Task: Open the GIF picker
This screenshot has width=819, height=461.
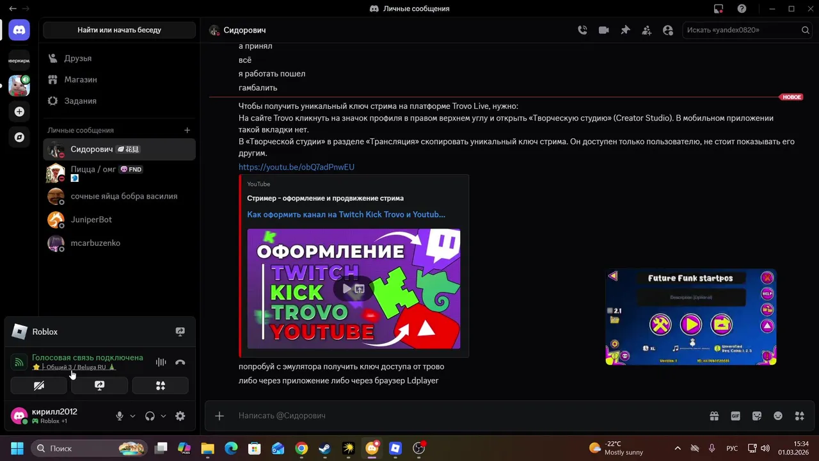Action: pos(736,416)
